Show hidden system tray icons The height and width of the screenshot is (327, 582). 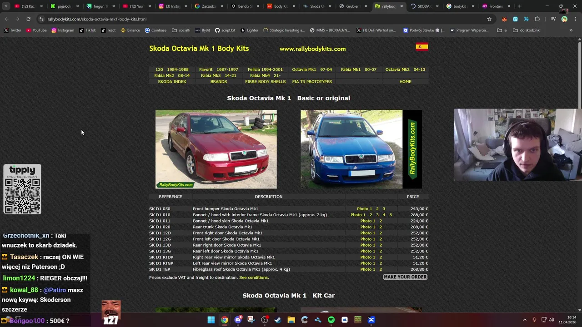[x=524, y=320]
